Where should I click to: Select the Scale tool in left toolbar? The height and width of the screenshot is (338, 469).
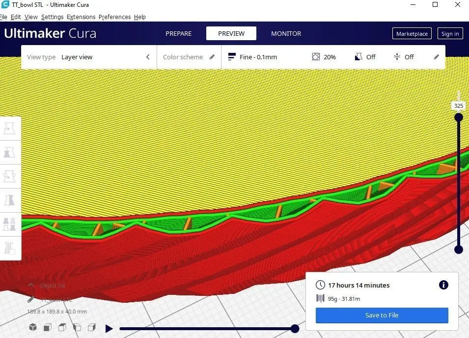(9, 152)
